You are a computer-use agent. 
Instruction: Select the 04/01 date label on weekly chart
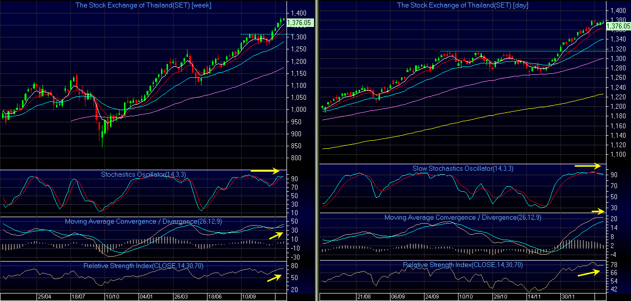(x=146, y=297)
